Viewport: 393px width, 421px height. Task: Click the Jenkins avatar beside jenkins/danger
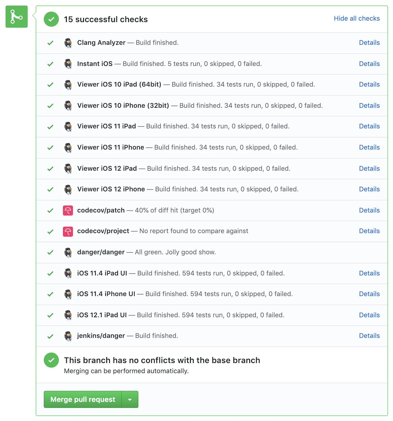coord(68,336)
